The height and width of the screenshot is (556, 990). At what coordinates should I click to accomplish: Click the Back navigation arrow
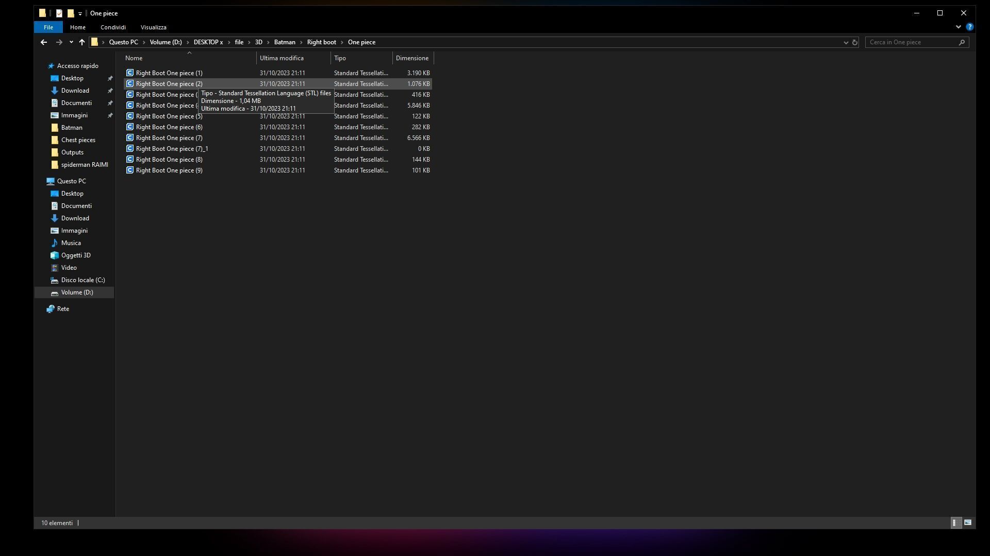[x=44, y=42]
